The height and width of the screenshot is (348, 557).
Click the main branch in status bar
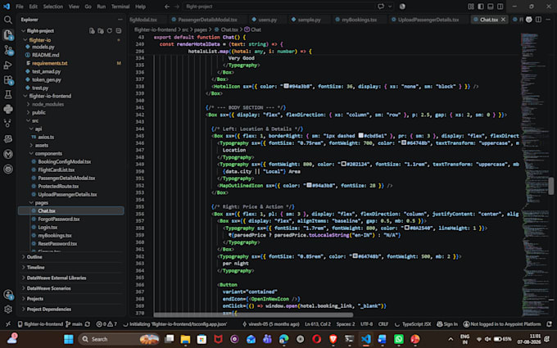click(74, 324)
